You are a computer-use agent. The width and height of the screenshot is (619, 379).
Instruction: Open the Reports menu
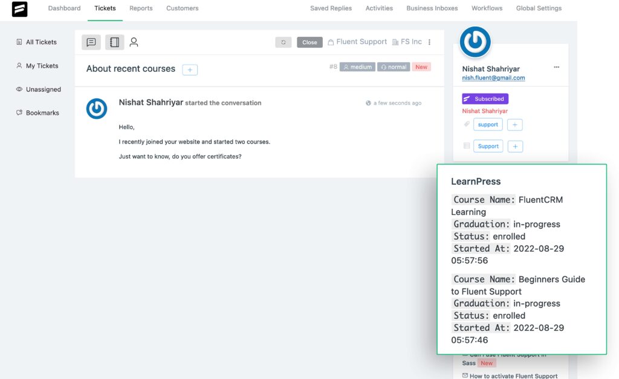[x=141, y=8]
